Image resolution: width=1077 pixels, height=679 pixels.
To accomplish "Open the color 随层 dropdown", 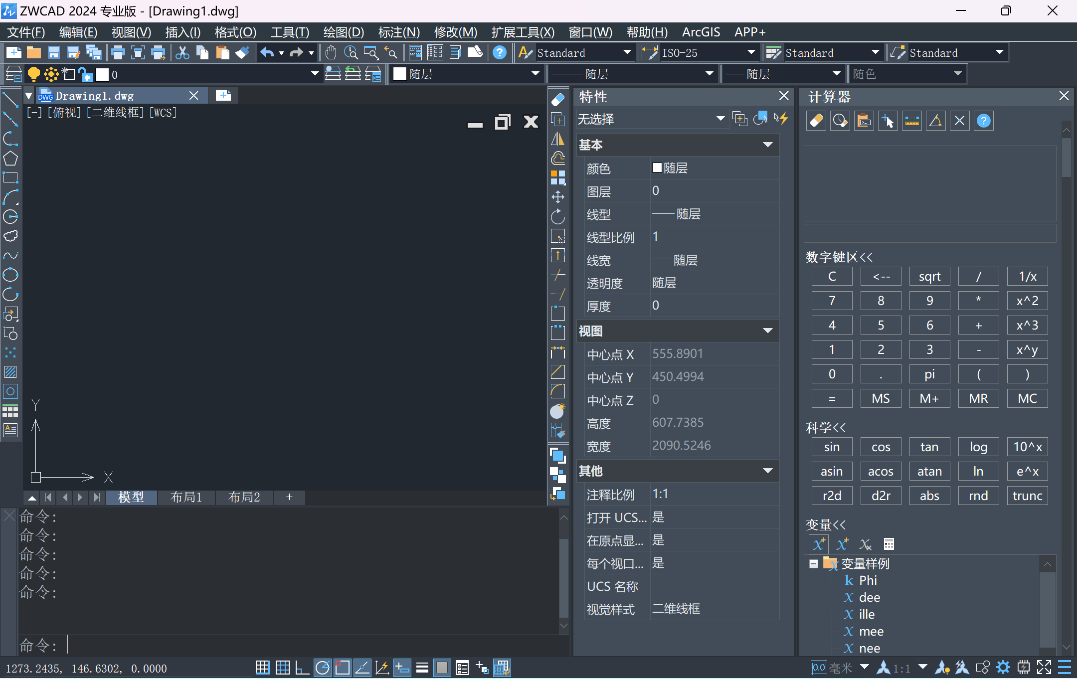I will [x=536, y=74].
